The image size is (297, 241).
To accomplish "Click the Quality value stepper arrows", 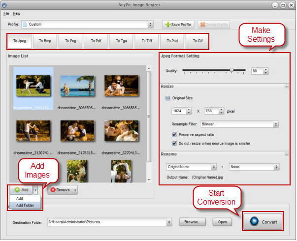I will click(x=265, y=71).
